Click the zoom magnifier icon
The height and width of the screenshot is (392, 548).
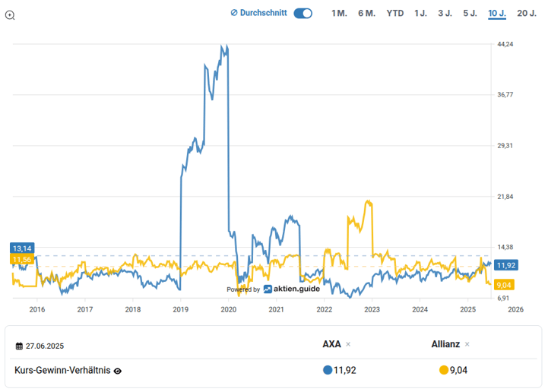coord(10,15)
